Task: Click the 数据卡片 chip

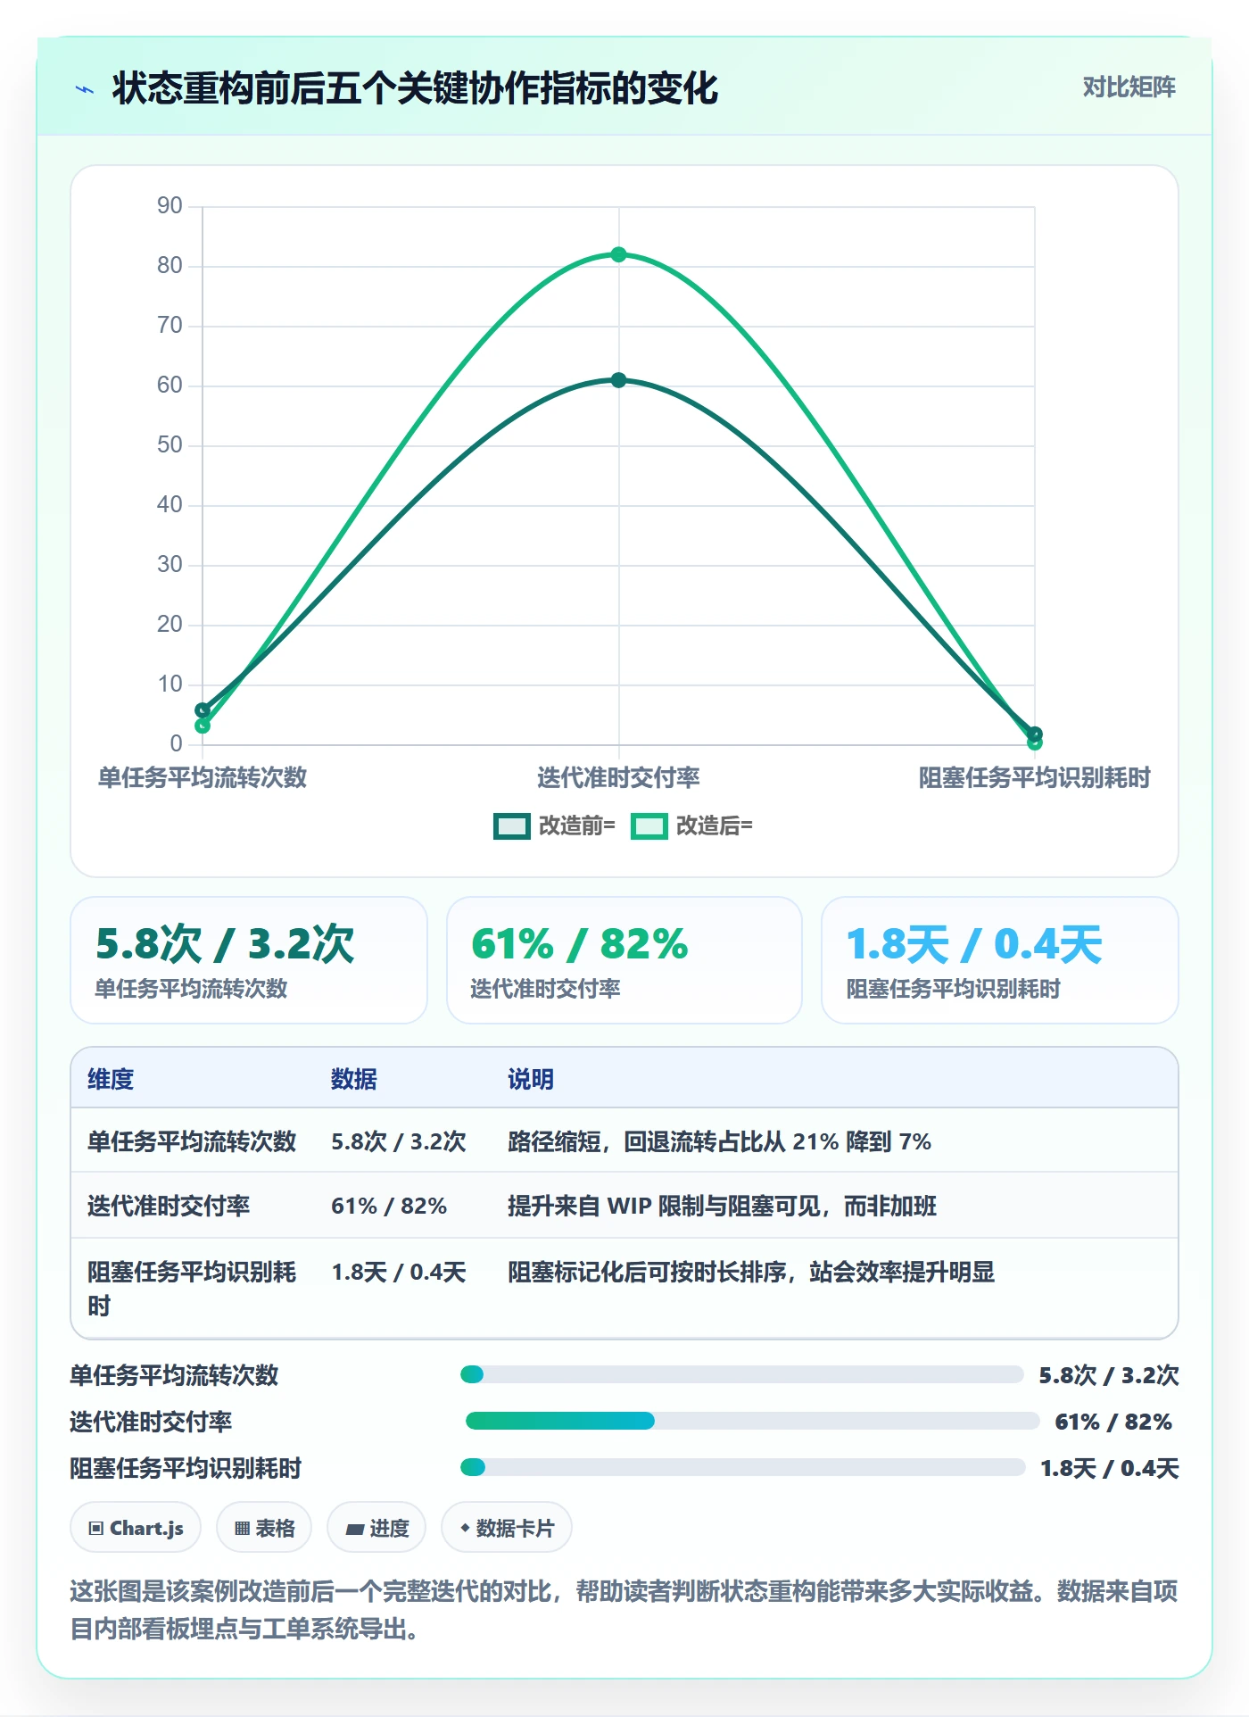Action: (507, 1528)
